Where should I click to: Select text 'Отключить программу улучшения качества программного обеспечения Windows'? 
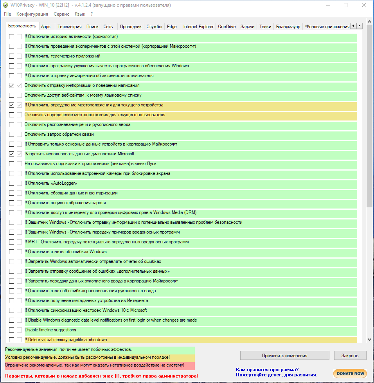[108, 66]
